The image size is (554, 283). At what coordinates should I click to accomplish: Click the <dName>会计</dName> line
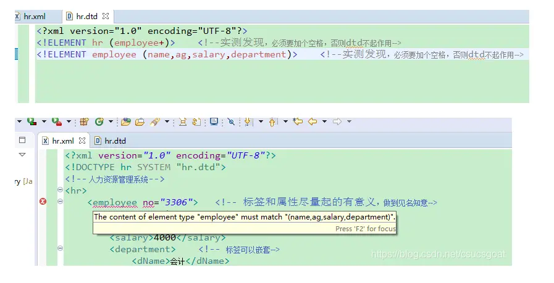coord(180,261)
